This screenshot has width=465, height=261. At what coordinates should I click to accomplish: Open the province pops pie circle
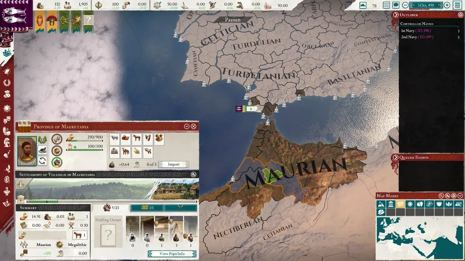[57, 162]
